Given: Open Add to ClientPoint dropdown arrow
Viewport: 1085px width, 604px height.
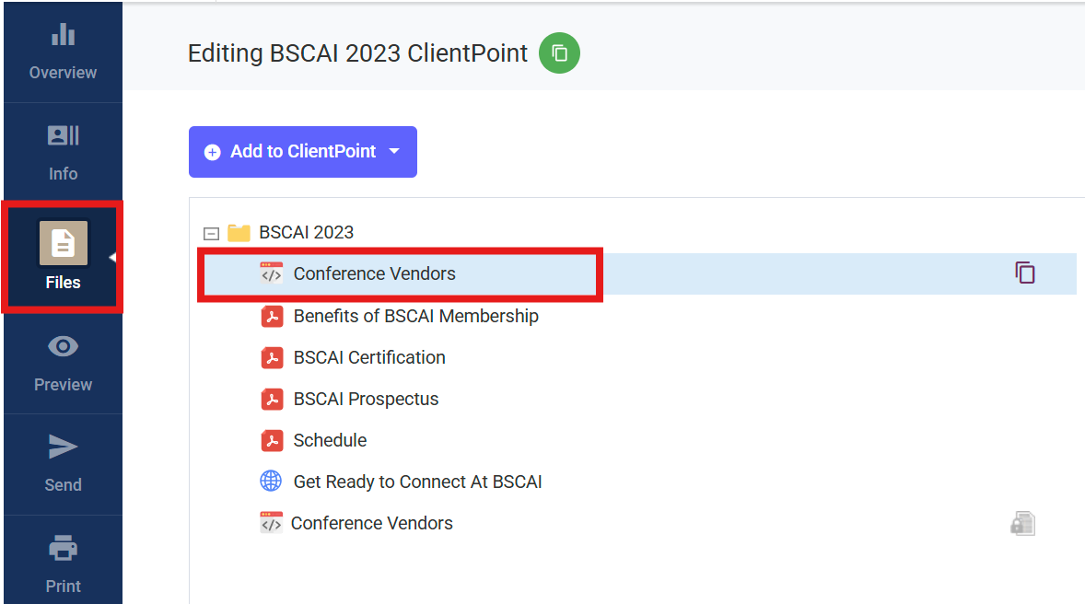Looking at the screenshot, I should tap(394, 151).
